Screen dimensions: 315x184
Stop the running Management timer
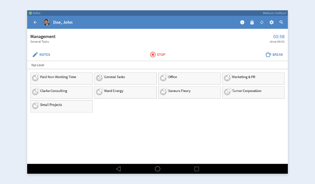[158, 54]
